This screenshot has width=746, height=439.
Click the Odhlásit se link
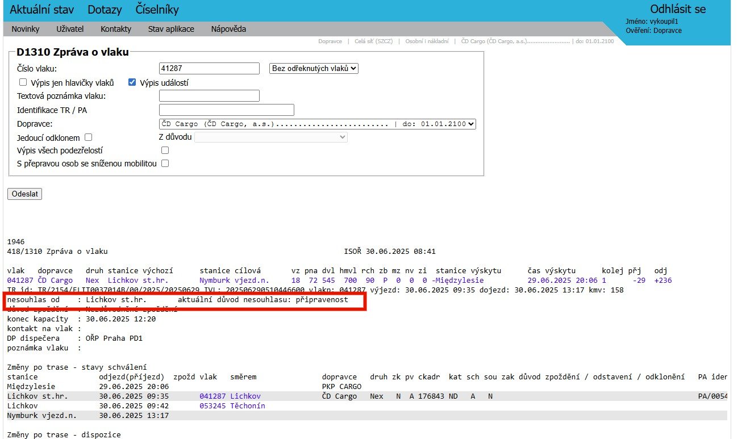coord(678,9)
